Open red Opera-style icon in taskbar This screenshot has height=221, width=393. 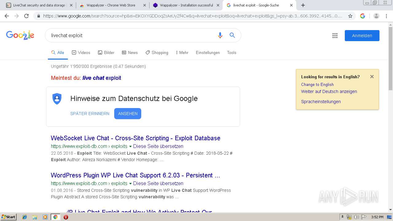(x=66, y=217)
